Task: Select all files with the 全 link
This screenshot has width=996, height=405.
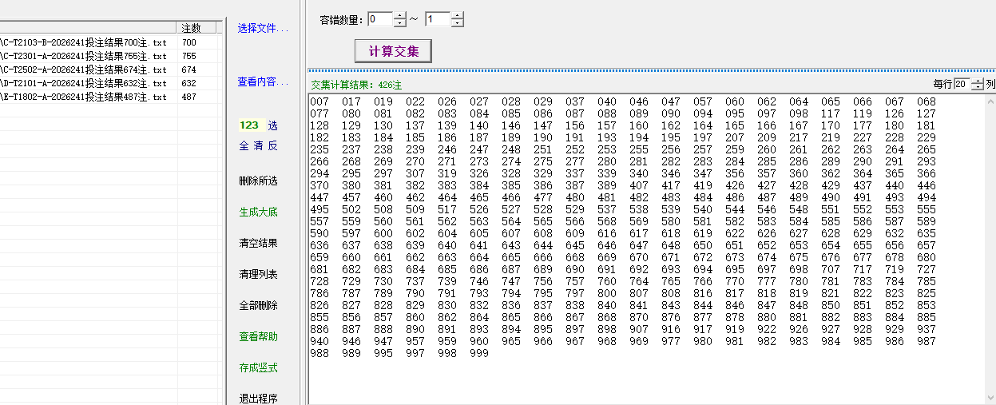Action: (x=244, y=146)
